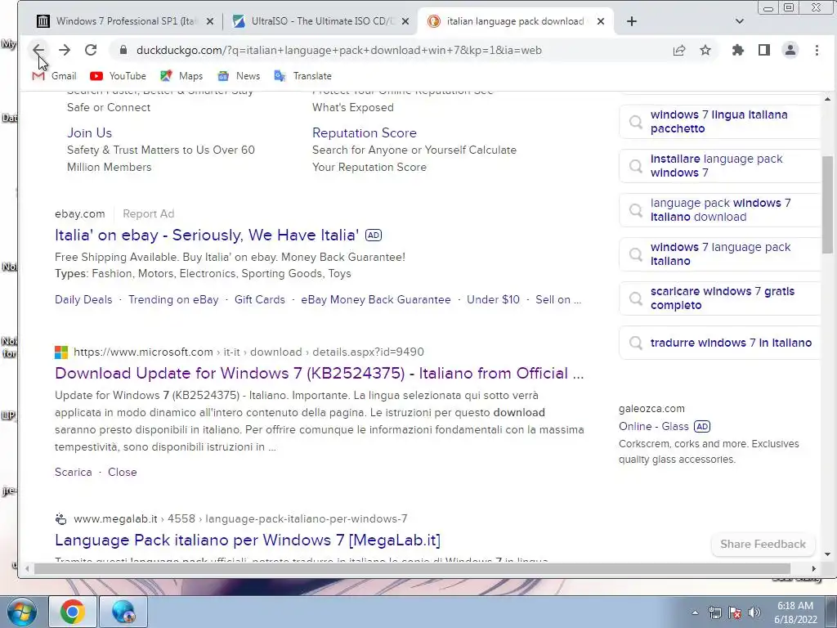Open Chrome three-dot menu
The height and width of the screenshot is (628, 837).
click(817, 50)
